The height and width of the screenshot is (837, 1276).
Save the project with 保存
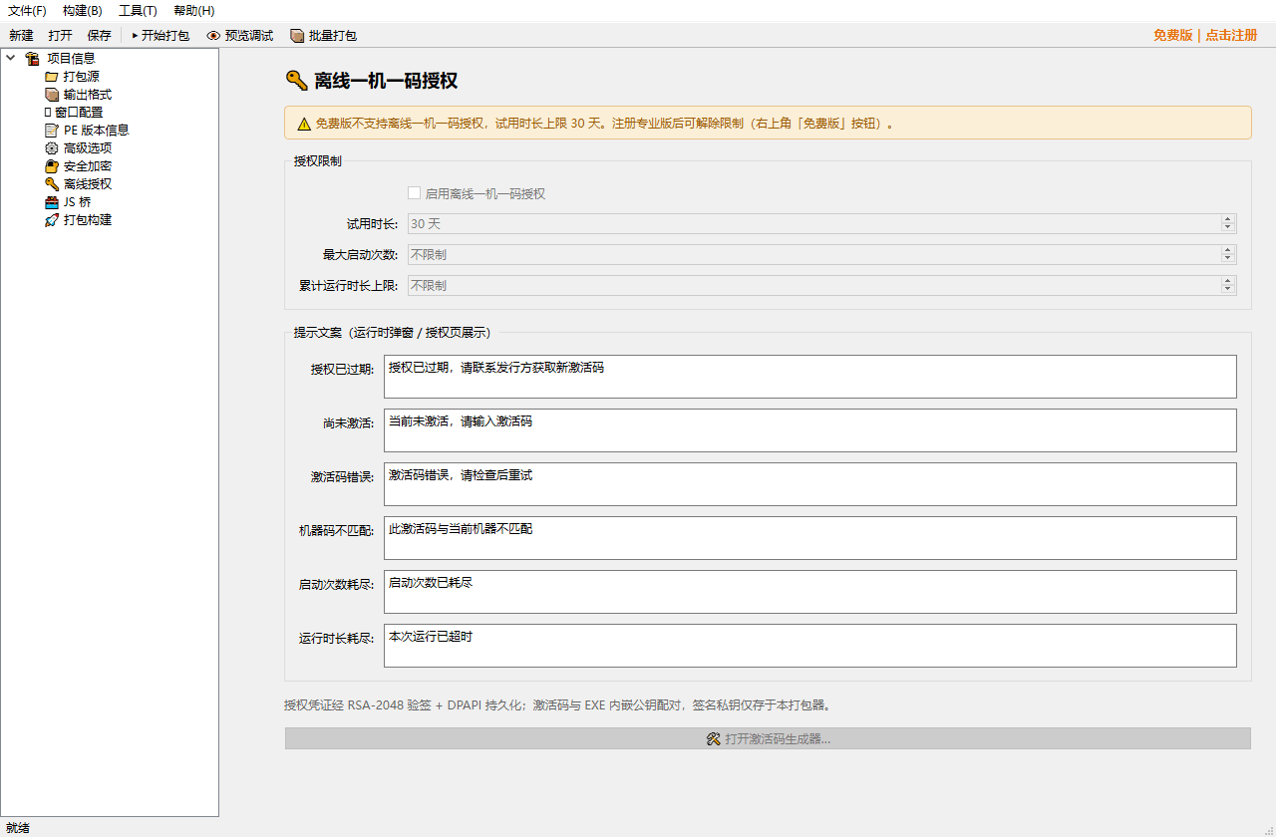pos(100,36)
